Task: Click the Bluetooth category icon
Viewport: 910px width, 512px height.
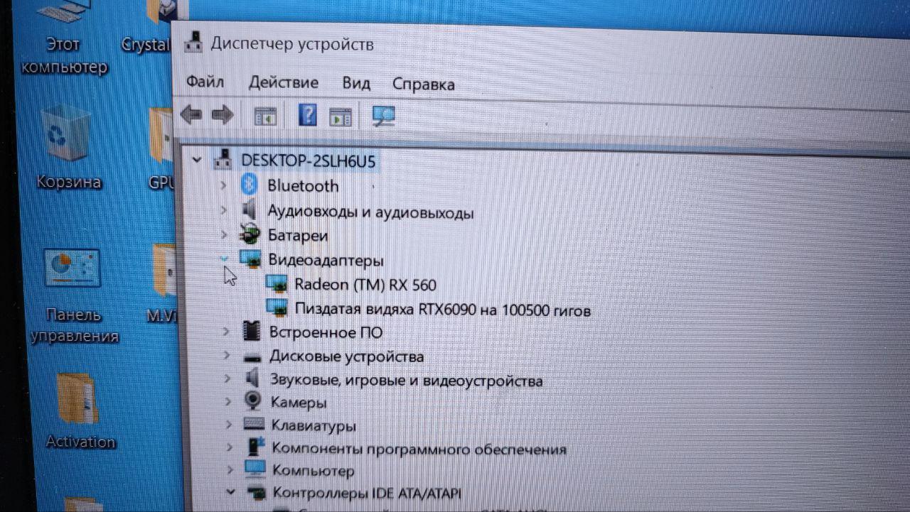Action: click(249, 185)
